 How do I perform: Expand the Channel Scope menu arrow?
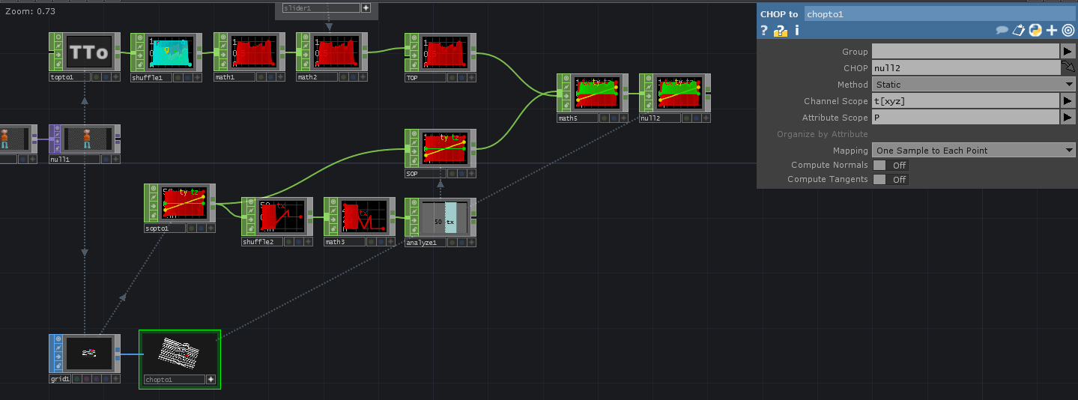pyautogui.click(x=1068, y=101)
